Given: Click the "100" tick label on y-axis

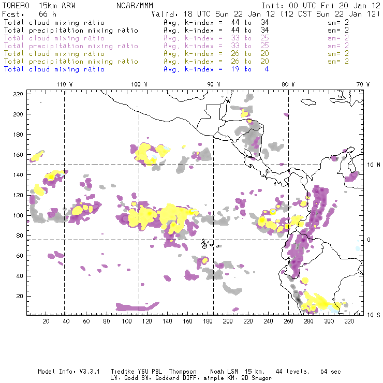Looking at the screenshot, I should pos(18,215).
